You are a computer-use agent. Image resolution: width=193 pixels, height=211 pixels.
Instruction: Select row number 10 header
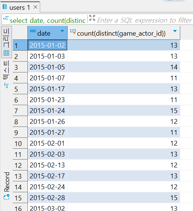[x=20, y=143]
